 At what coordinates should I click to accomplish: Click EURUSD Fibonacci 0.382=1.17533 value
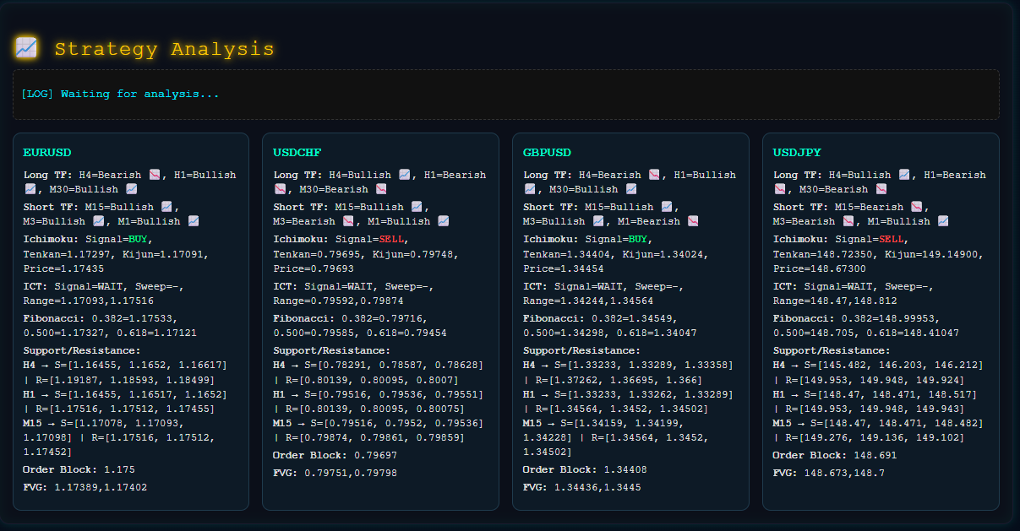point(131,318)
